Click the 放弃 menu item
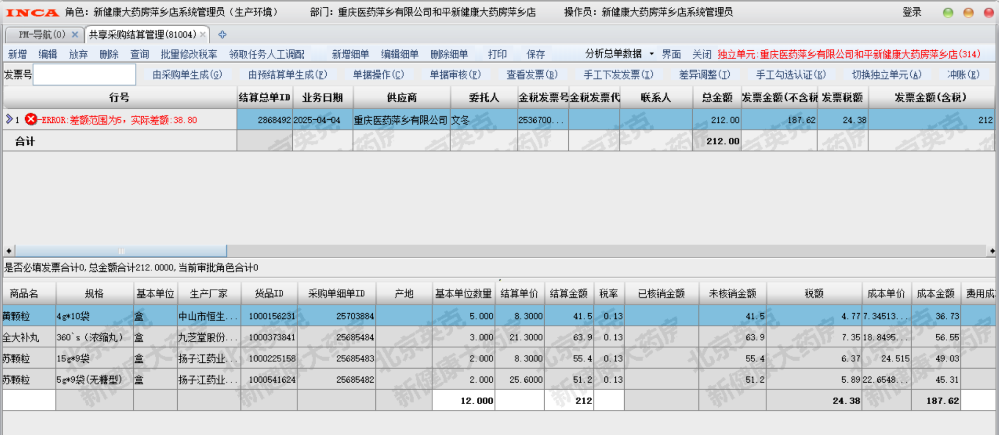This screenshot has width=999, height=435. click(78, 54)
